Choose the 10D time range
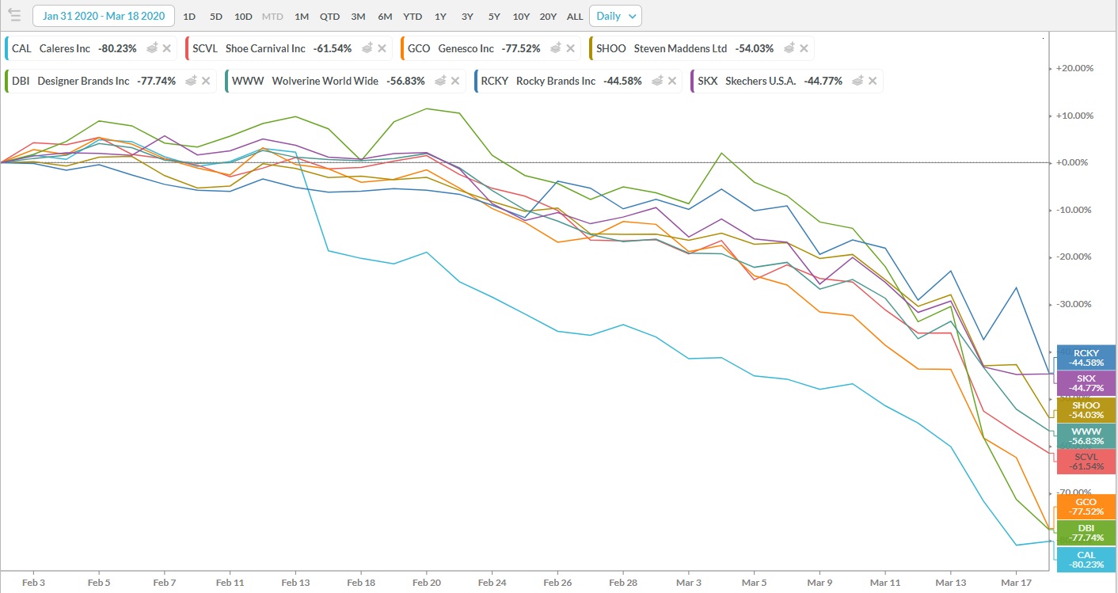1118x593 pixels. tap(243, 17)
